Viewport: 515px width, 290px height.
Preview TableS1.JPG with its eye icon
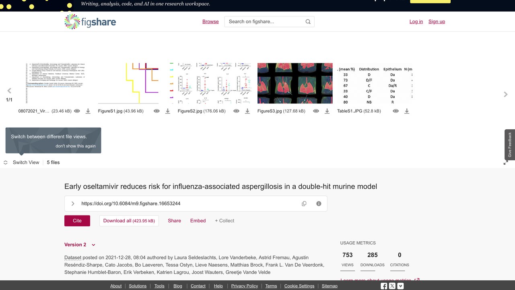pyautogui.click(x=396, y=111)
